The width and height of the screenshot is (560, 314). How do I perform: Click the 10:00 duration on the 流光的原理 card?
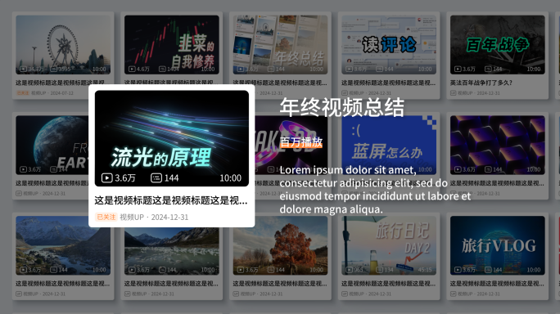(230, 177)
